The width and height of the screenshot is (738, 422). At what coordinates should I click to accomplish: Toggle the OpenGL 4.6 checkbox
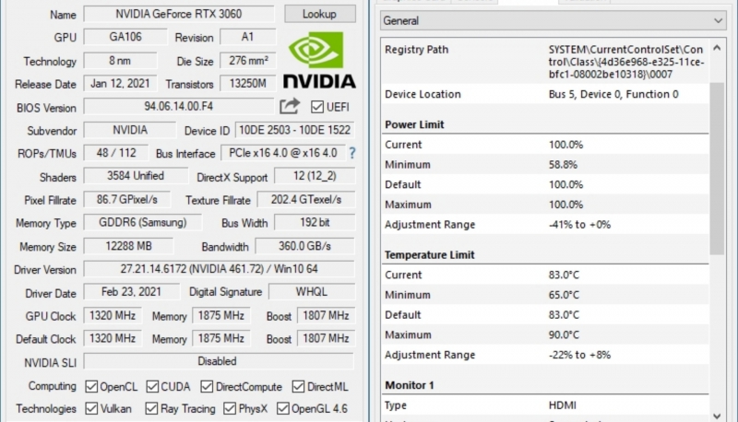point(283,409)
